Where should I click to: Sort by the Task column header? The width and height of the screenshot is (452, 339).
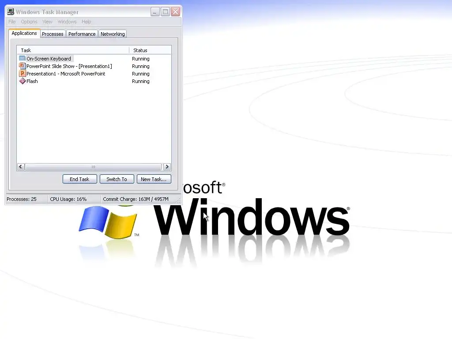pos(73,50)
